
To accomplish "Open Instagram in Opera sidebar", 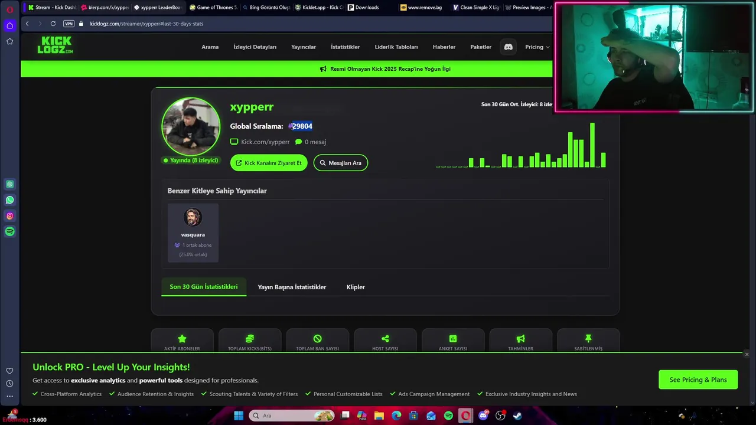I will click(x=9, y=215).
